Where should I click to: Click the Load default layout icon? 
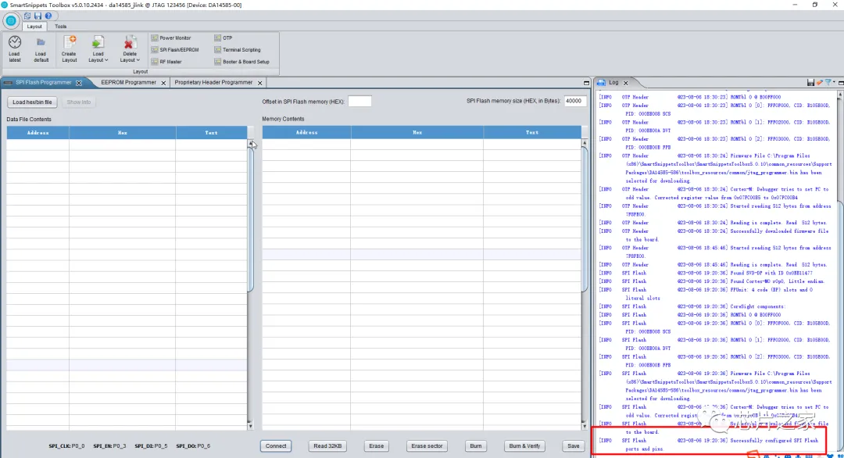[41, 42]
